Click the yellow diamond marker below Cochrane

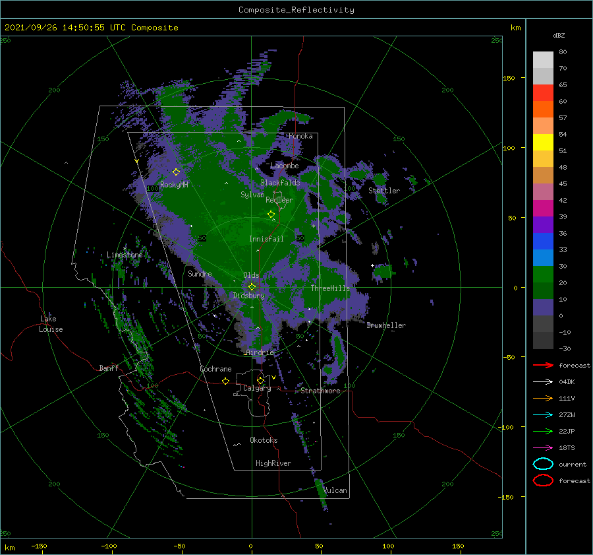(x=226, y=381)
